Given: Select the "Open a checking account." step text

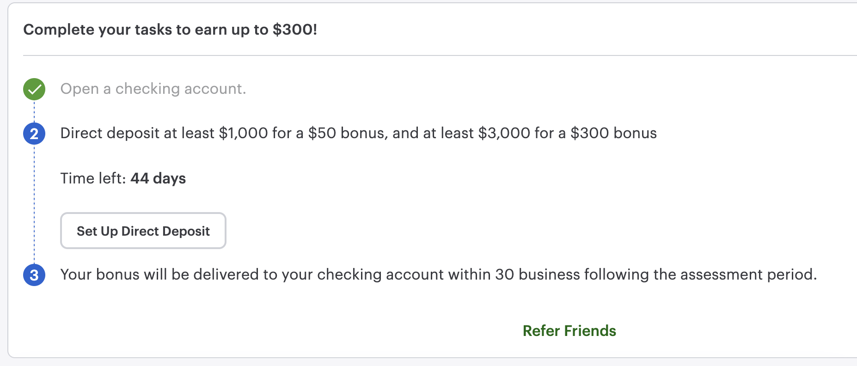Looking at the screenshot, I should (x=153, y=89).
